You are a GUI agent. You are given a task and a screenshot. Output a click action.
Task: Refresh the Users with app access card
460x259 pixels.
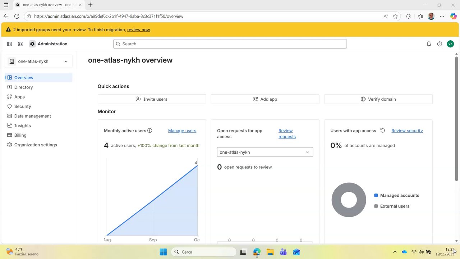point(383,131)
